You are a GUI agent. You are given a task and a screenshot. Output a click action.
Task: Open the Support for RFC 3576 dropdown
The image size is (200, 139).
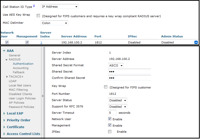click(x=117, y=107)
